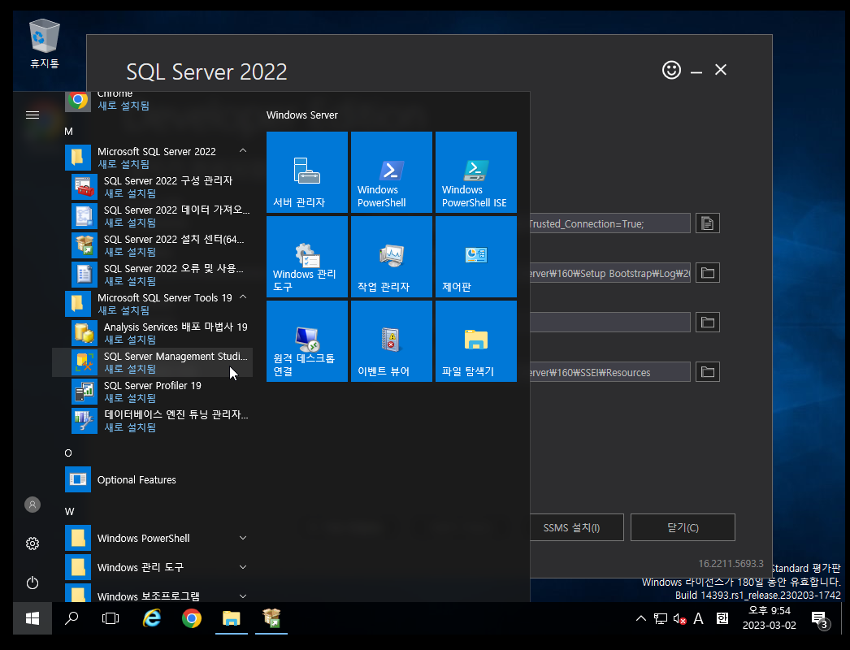Open SQL Server Management Studio from Start menu
The height and width of the screenshot is (650, 850).
click(x=152, y=362)
